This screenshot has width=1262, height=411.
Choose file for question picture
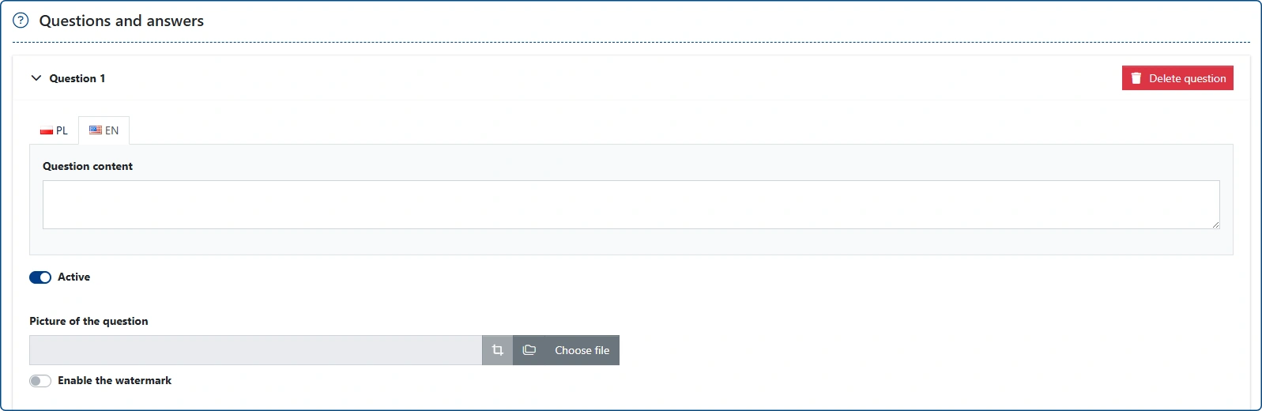point(567,350)
